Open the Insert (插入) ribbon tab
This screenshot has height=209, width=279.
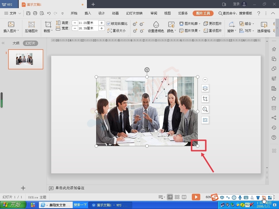pyautogui.click(x=88, y=13)
